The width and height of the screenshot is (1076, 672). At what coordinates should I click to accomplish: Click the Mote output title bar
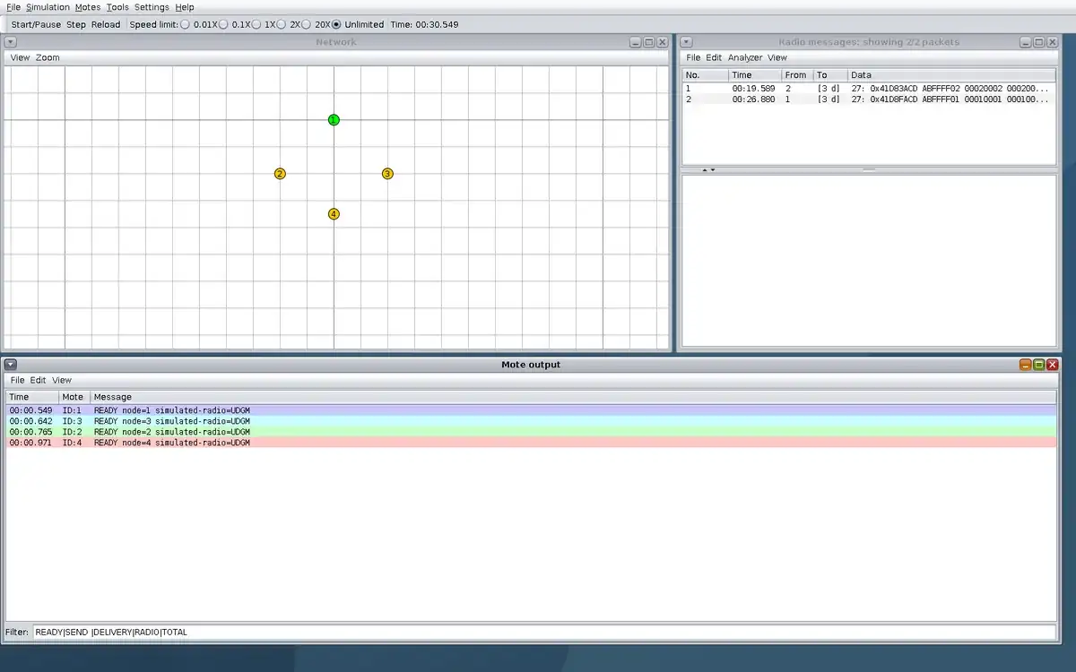pos(531,365)
